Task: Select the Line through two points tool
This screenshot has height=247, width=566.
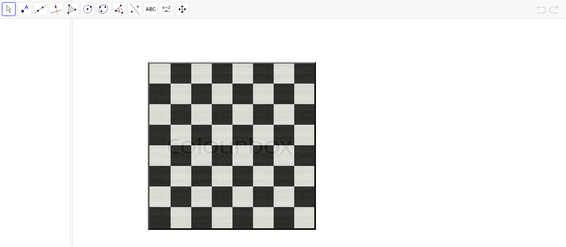Action: 40,9
